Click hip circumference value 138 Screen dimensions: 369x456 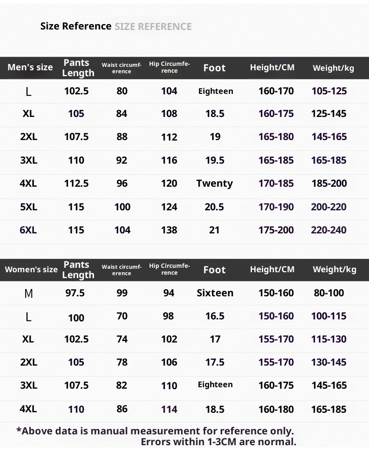169,230
